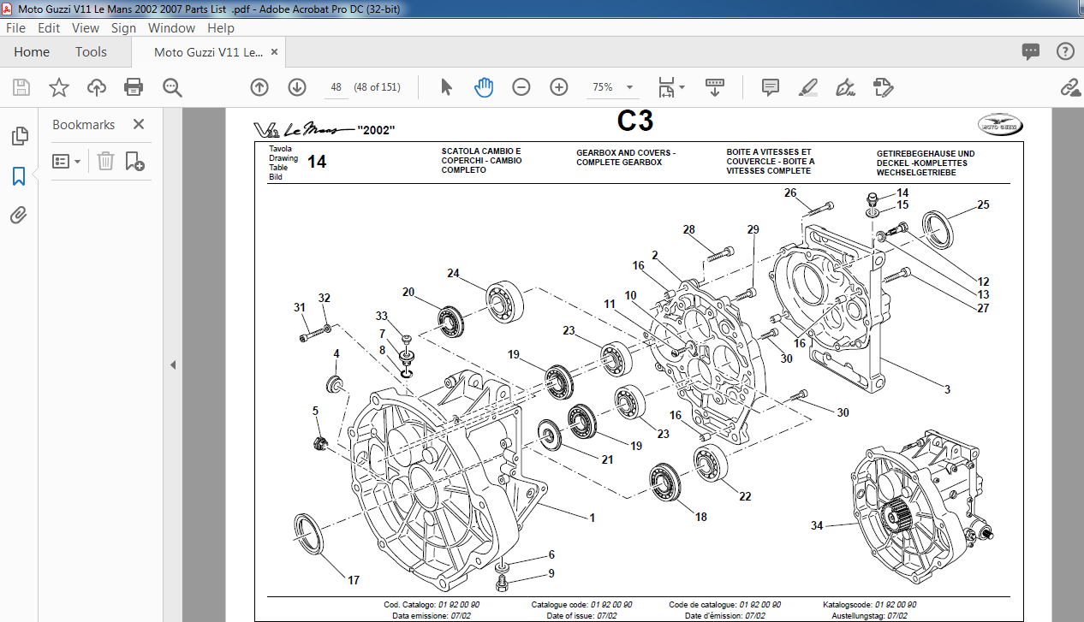The image size is (1084, 622).
Task: Collapse the navigation pane with the left arrow
Action: click(172, 364)
